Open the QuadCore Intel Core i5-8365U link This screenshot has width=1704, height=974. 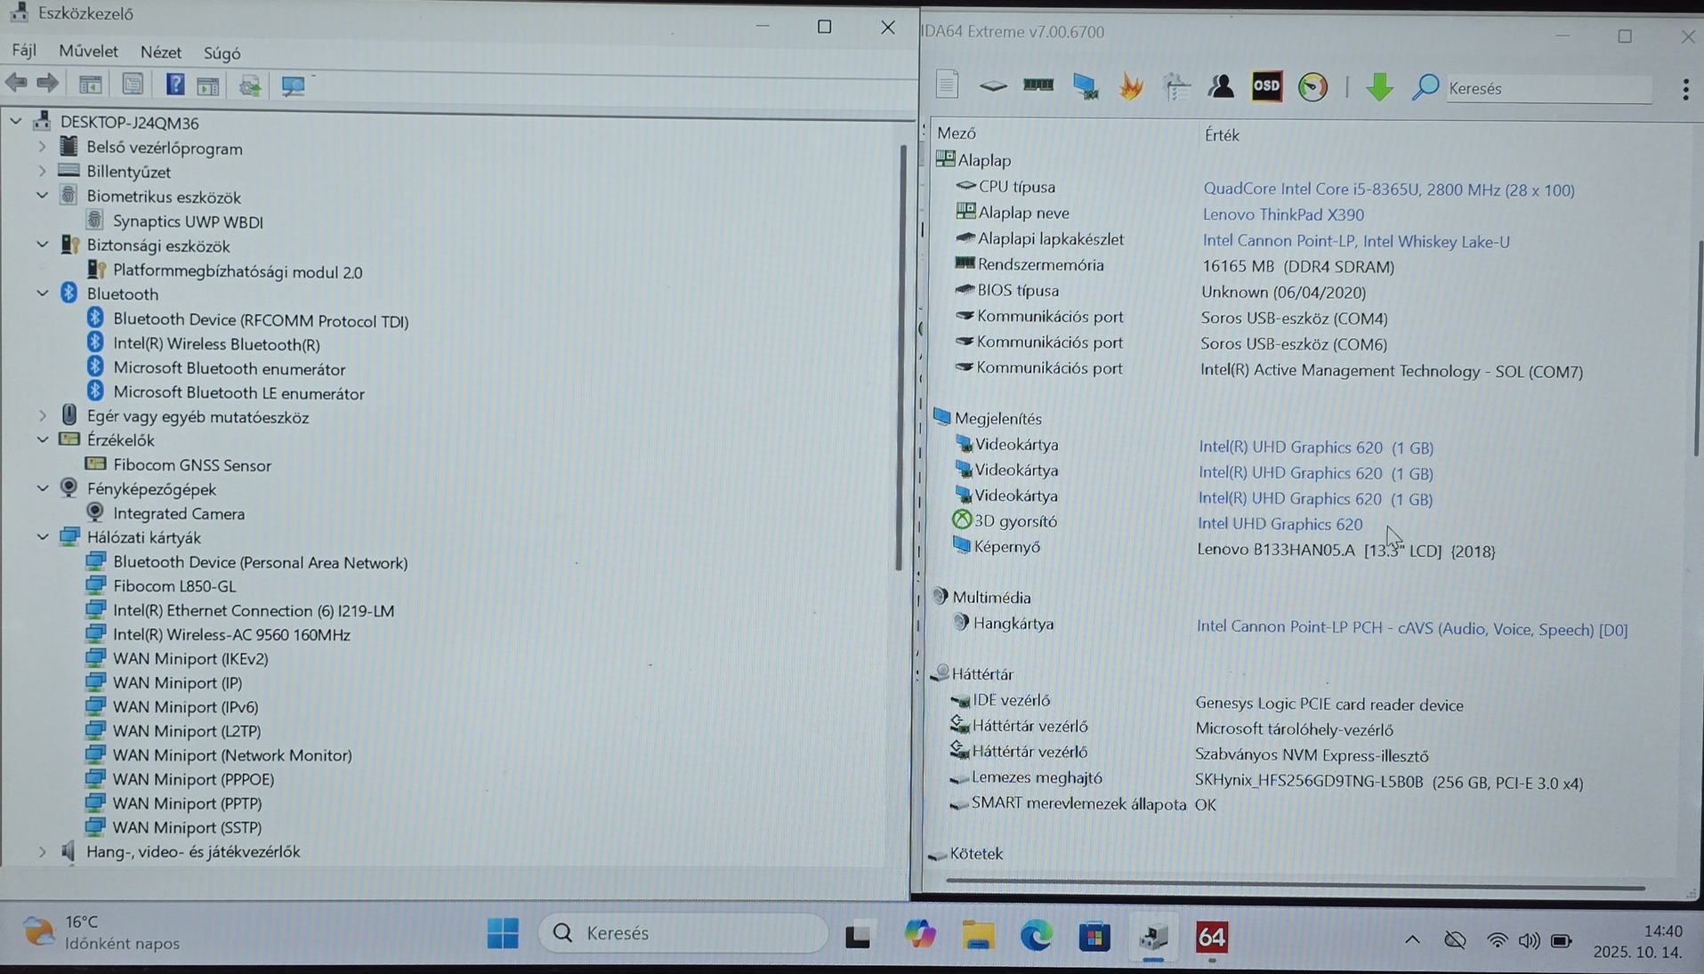pyautogui.click(x=1388, y=189)
